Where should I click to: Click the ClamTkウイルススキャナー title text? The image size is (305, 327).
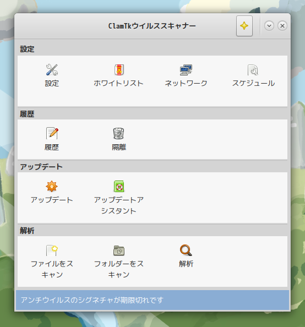(x=152, y=26)
